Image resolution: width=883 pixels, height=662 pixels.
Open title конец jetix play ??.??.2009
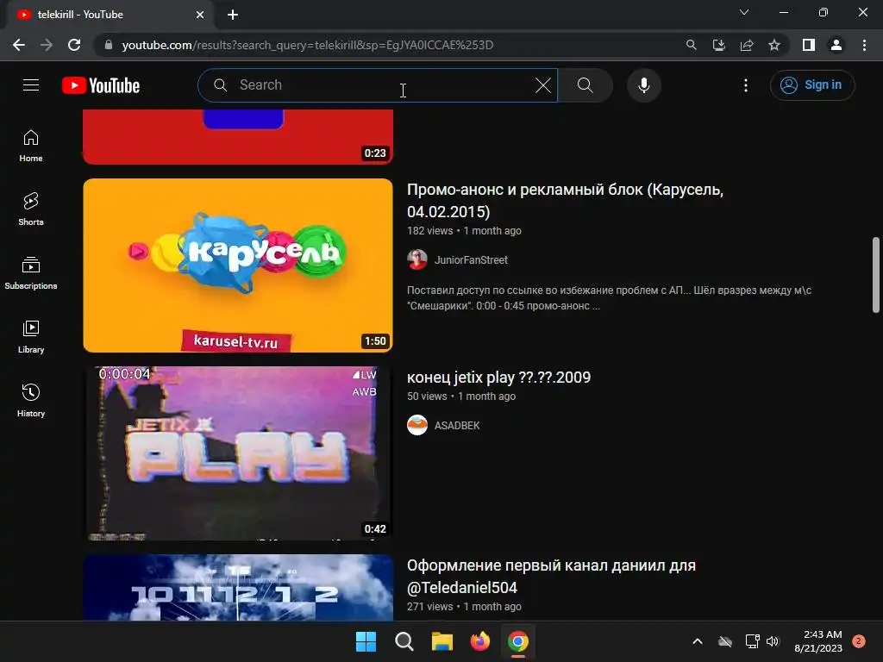pos(498,378)
